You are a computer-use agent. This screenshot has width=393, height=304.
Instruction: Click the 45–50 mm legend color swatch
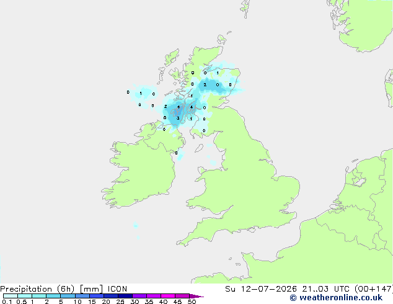(x=182, y=296)
